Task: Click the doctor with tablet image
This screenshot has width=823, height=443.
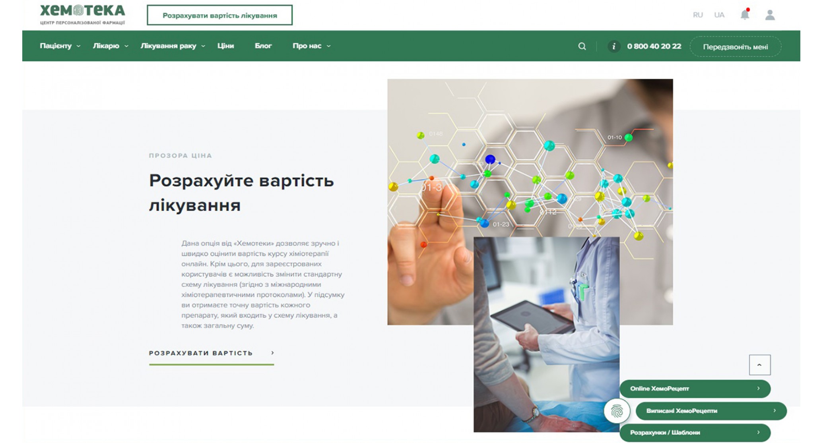Action: click(546, 335)
